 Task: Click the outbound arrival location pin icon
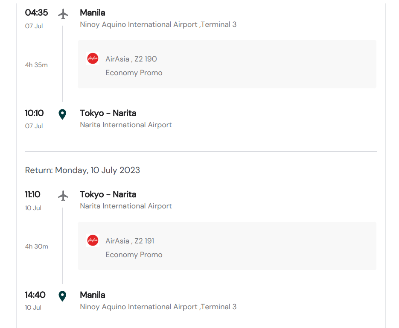62,114
